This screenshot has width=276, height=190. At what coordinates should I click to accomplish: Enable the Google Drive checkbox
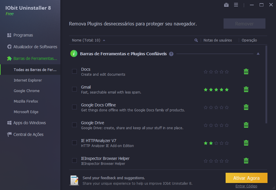coord(74,125)
